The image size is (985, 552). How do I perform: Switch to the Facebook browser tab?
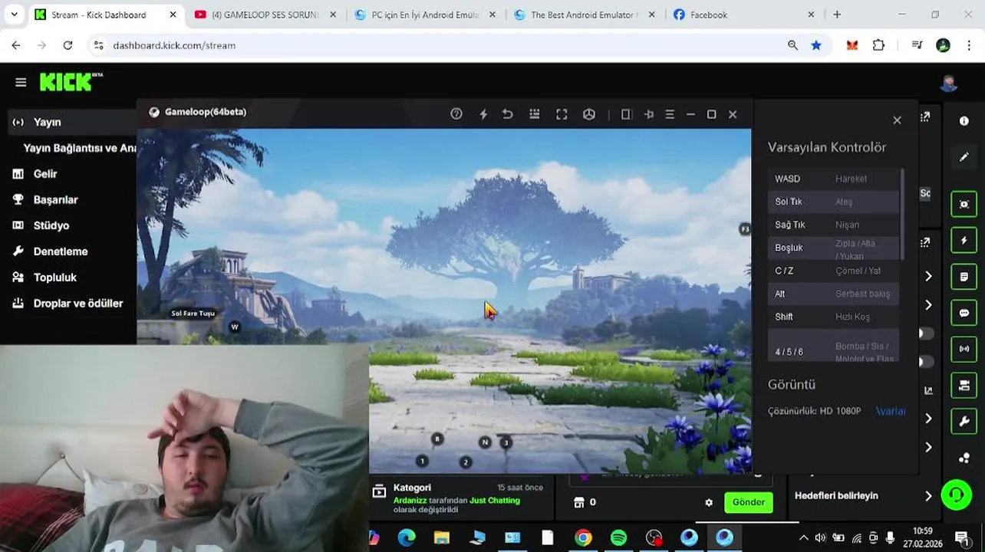pyautogui.click(x=743, y=15)
